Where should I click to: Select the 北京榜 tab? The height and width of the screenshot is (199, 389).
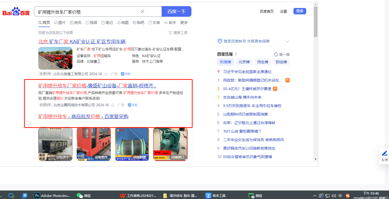(244, 62)
